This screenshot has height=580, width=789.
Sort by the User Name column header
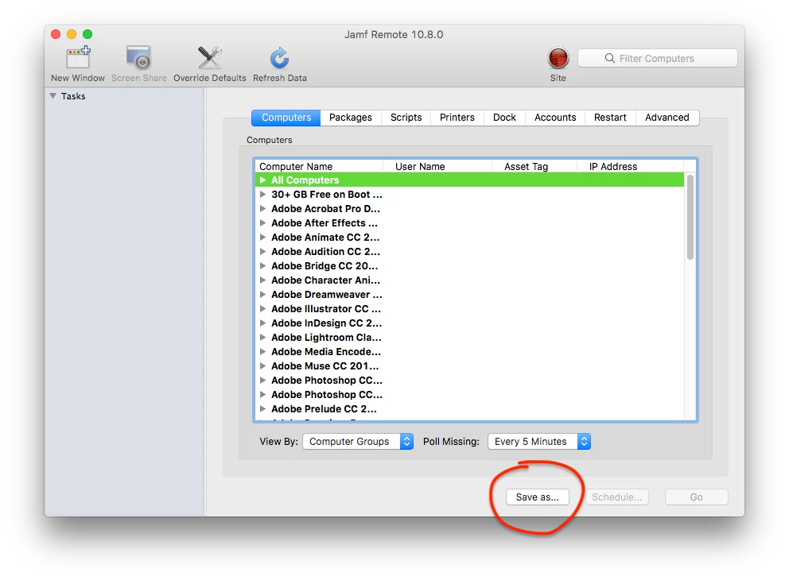437,166
